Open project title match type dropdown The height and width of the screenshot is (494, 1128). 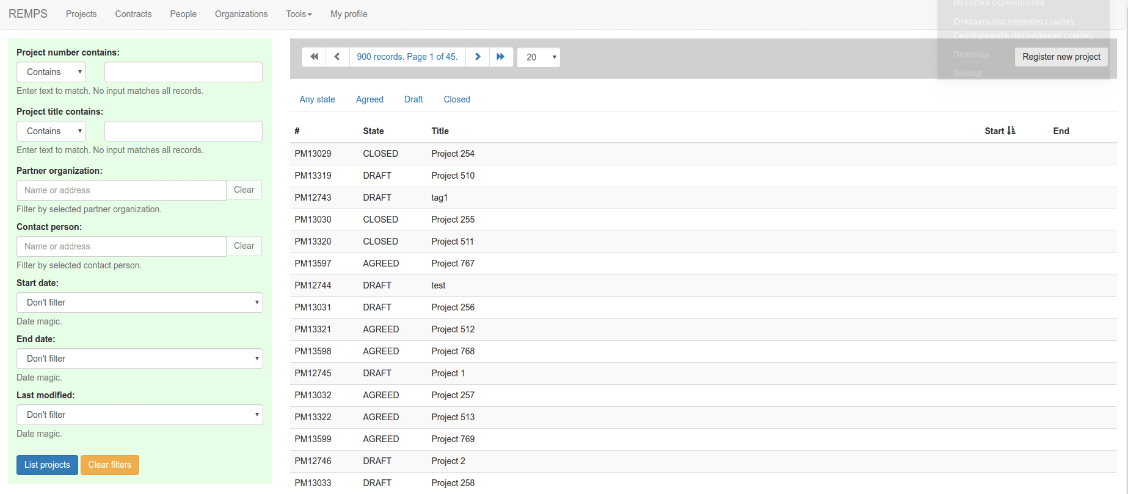tap(51, 131)
